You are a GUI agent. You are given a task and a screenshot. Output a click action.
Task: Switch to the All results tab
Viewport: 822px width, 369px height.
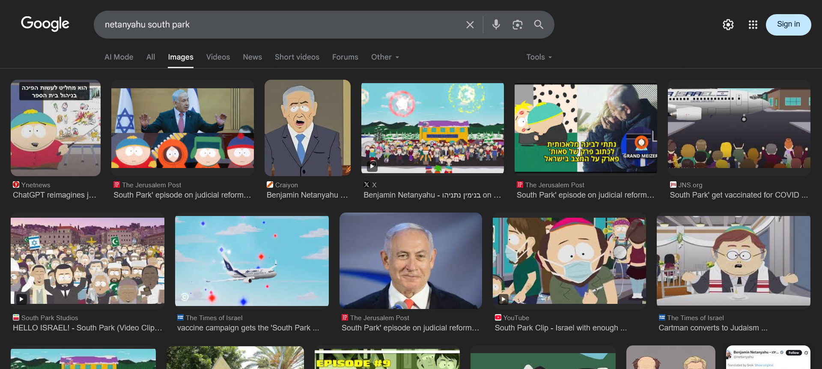coord(151,57)
